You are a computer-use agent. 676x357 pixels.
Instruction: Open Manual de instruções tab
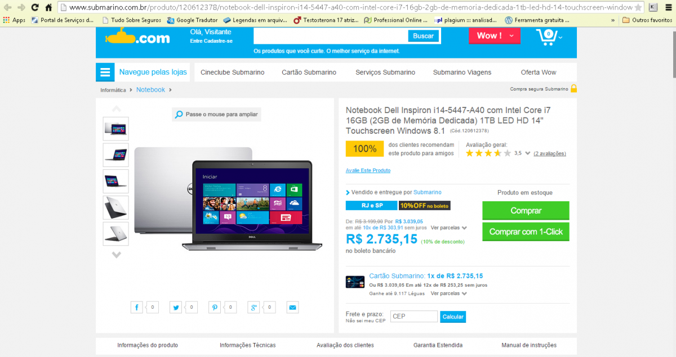(x=529, y=345)
